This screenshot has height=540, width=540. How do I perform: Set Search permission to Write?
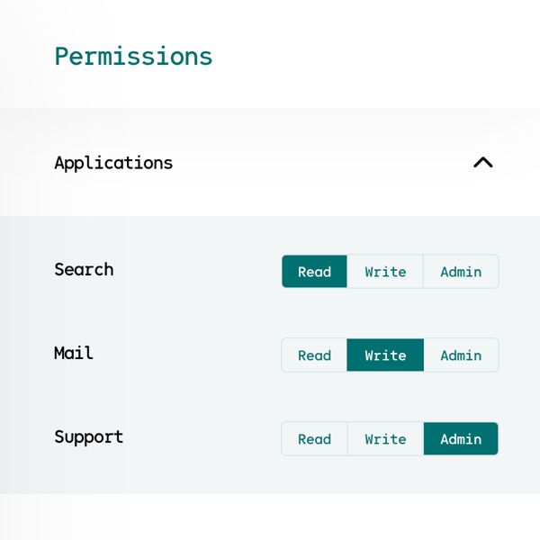385,271
